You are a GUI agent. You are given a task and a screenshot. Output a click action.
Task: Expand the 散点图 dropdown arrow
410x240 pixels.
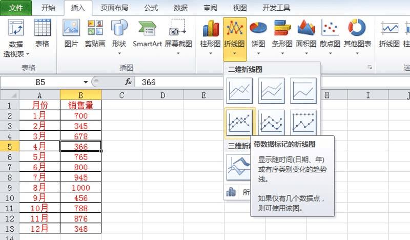click(x=331, y=53)
